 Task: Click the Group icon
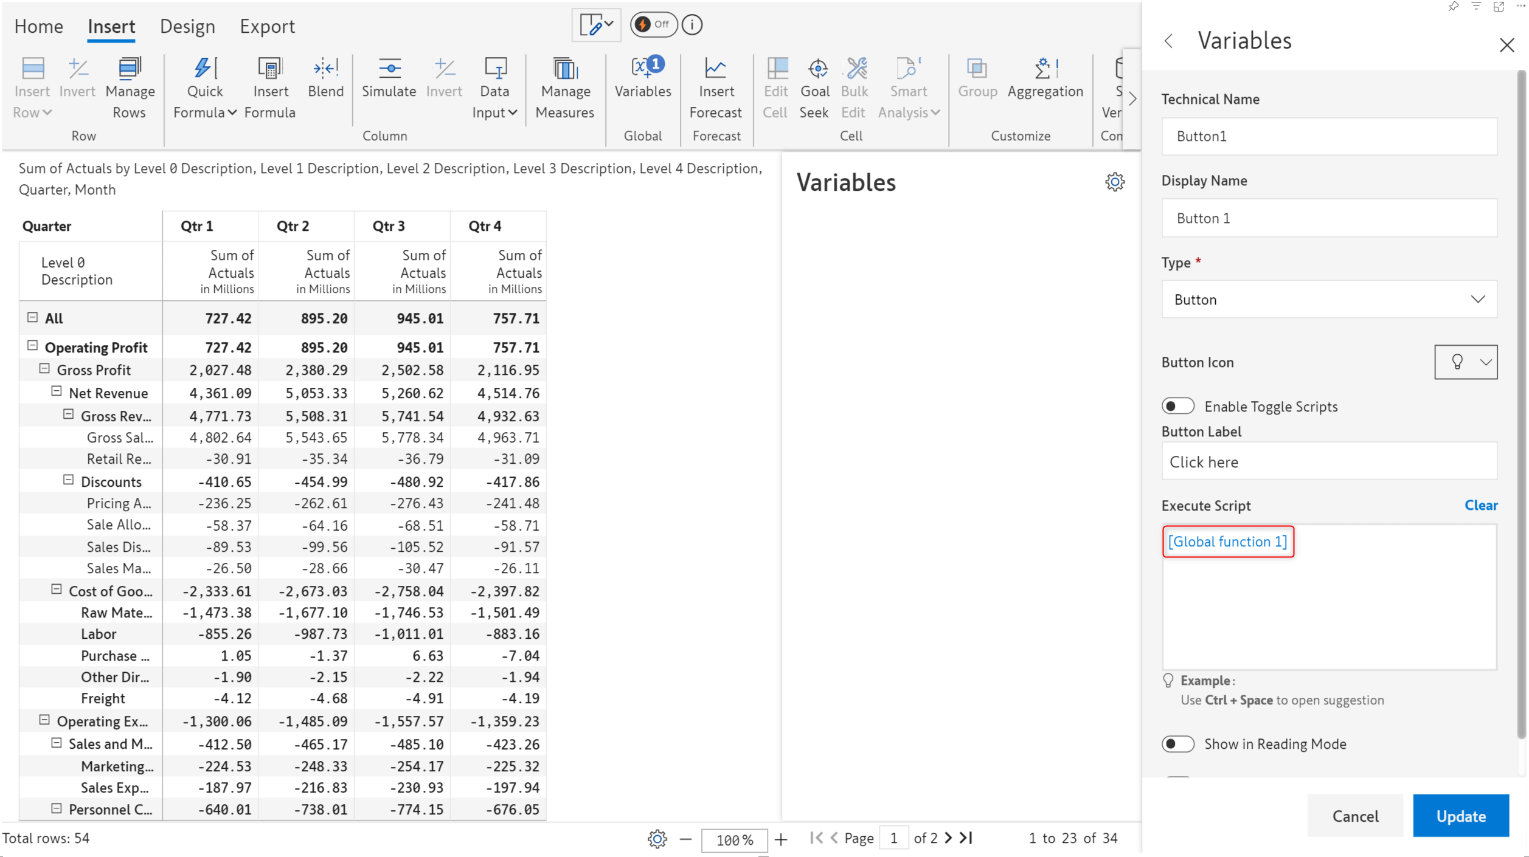[x=977, y=68]
